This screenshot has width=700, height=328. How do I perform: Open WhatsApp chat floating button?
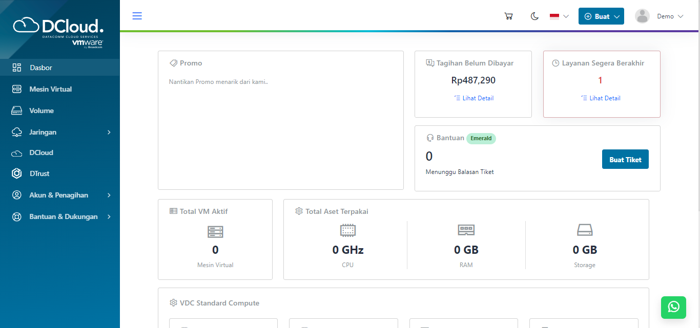click(673, 307)
